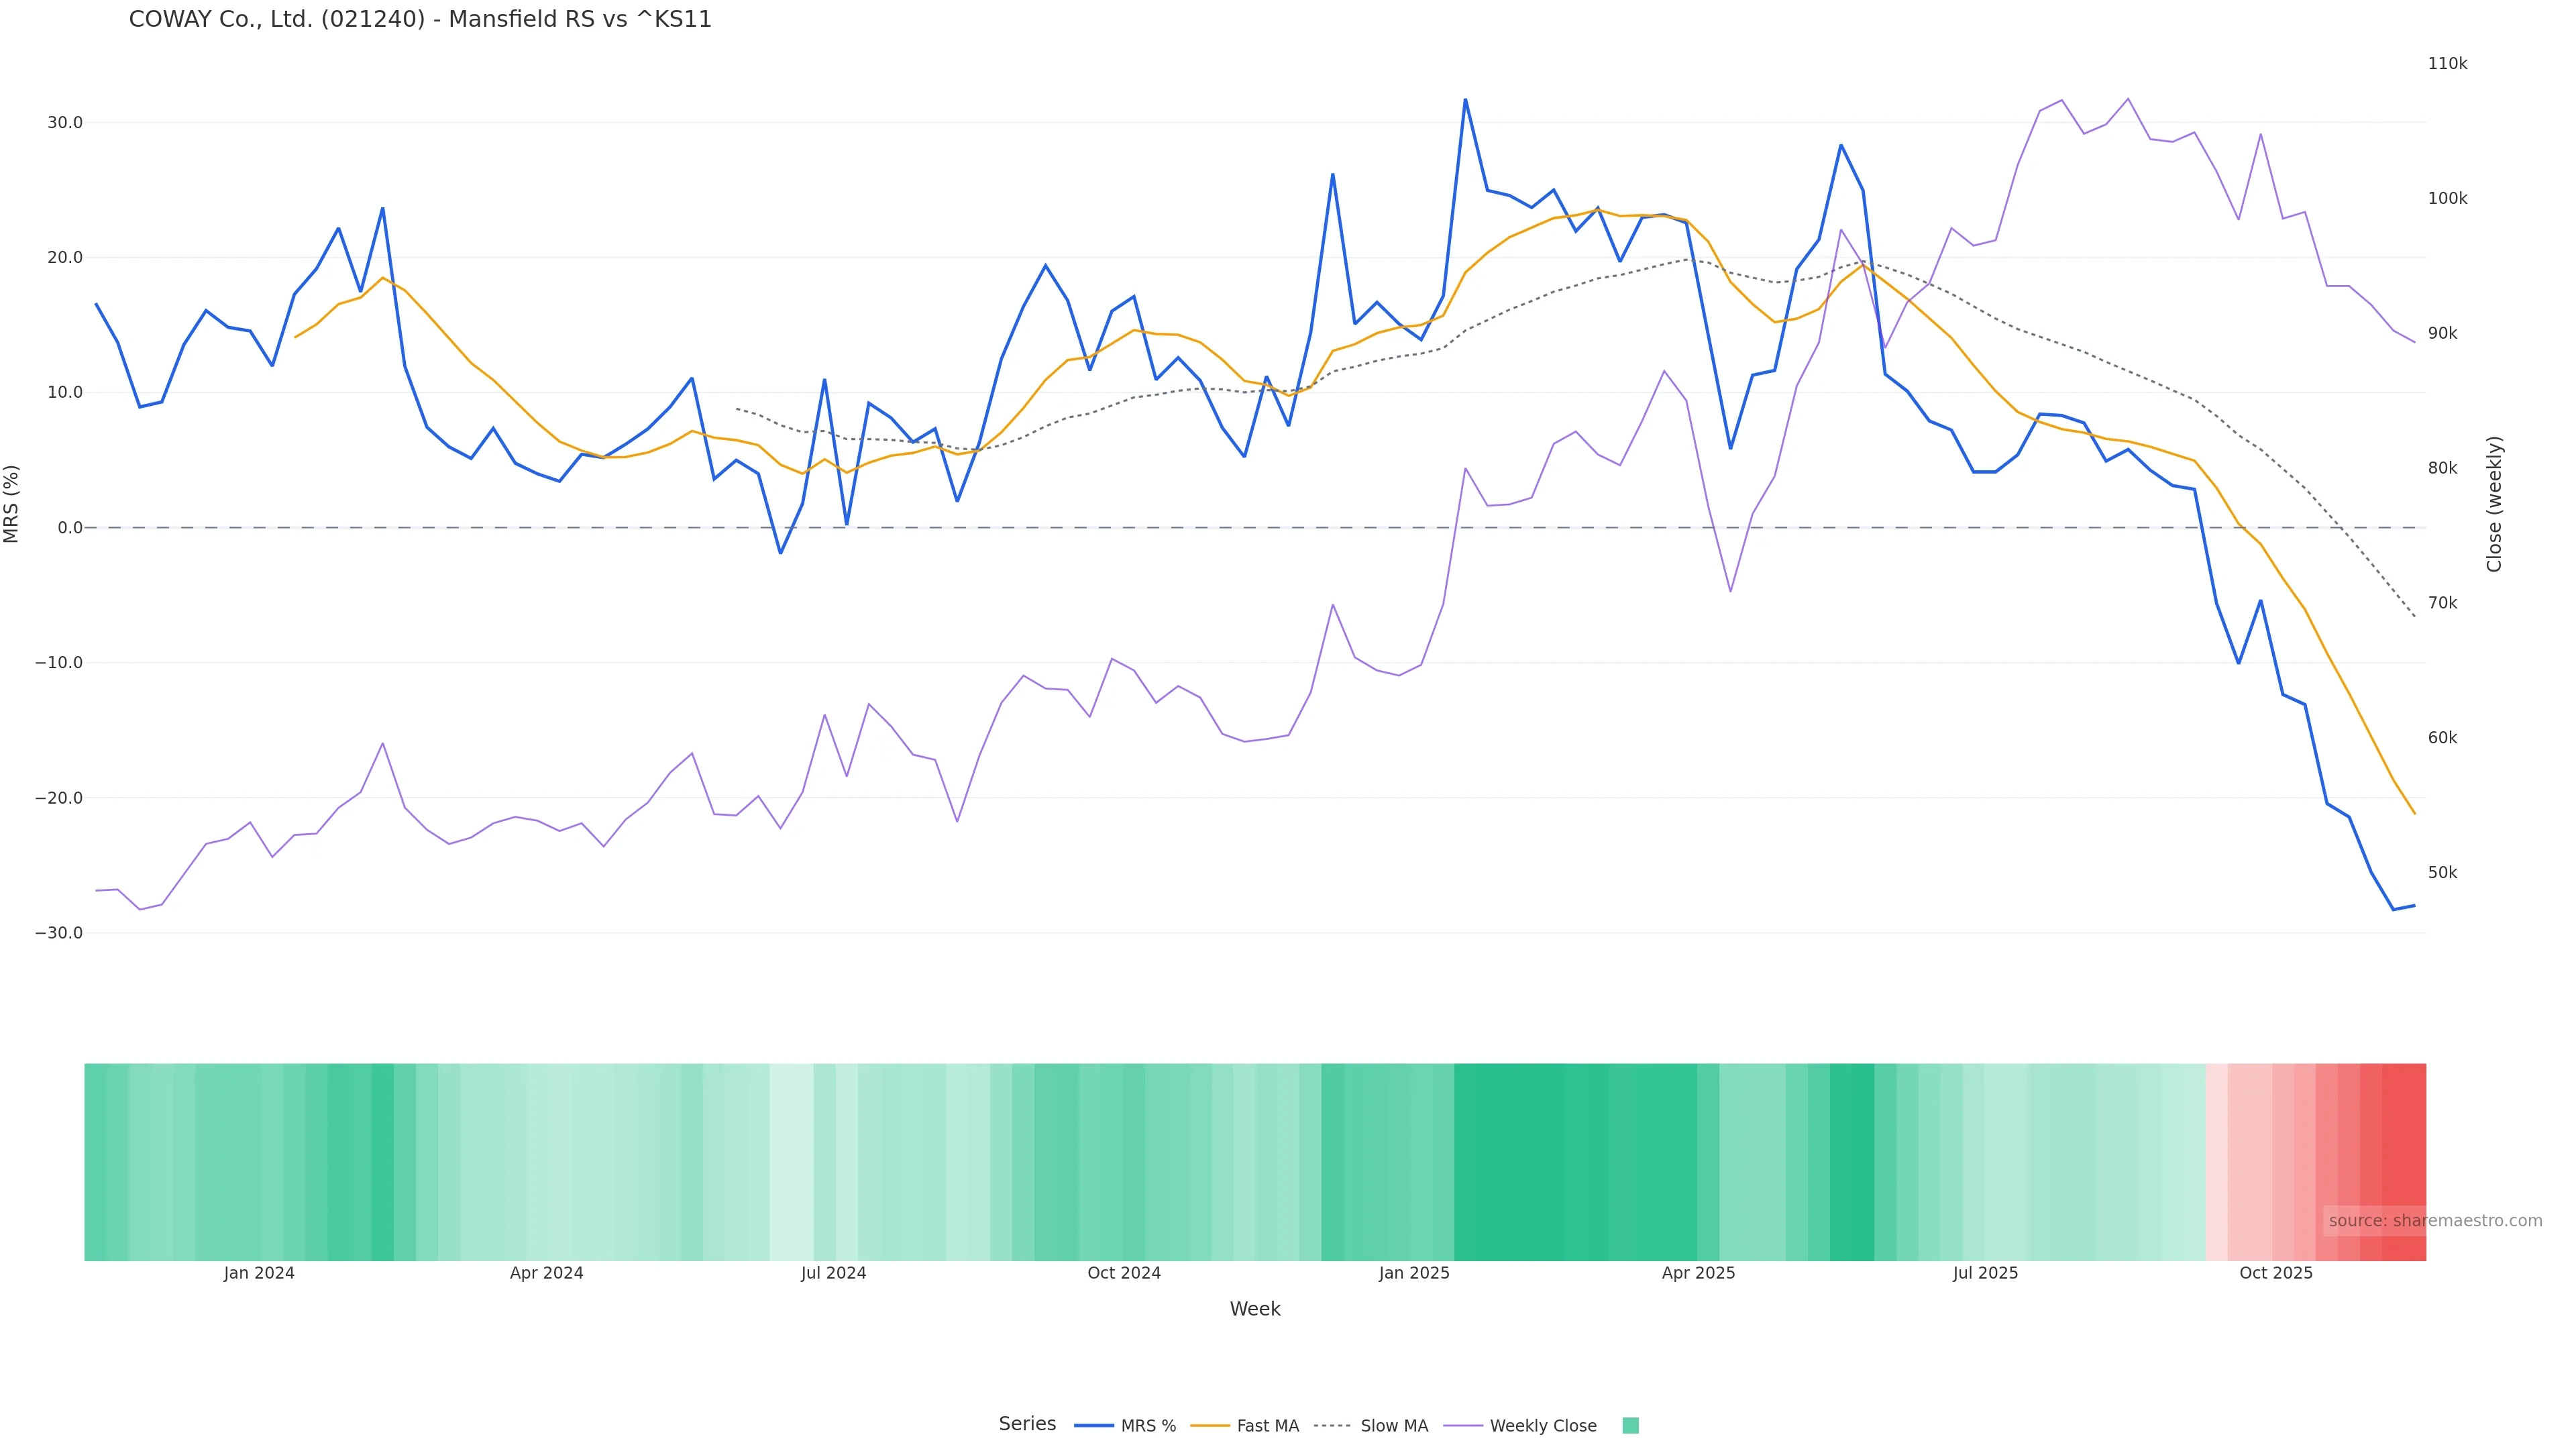Select the Jul 2025 axis label
This screenshot has height=1449, width=2576.
tap(1985, 1273)
